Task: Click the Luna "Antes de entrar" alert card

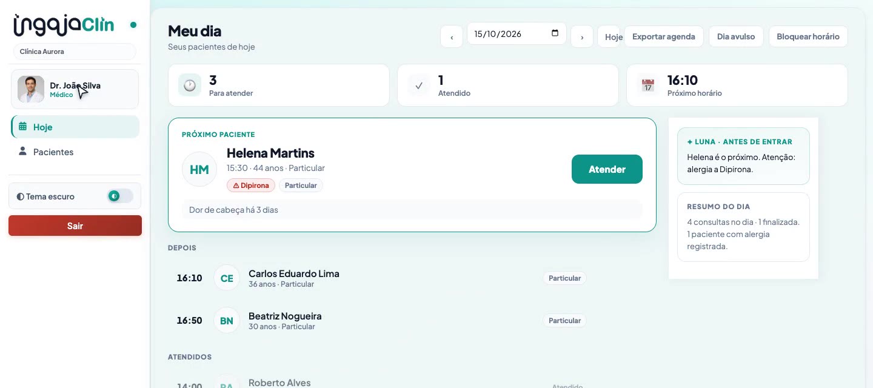Action: [x=743, y=156]
